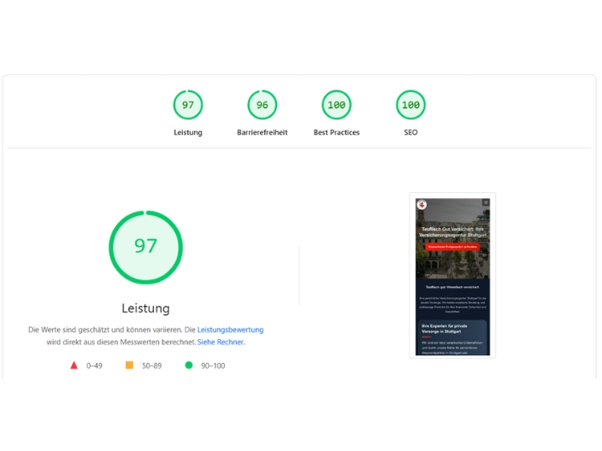The height and width of the screenshot is (451, 602).
Task: Open the Barrierefreiheit score gauge showing 96
Action: pyautogui.click(x=263, y=105)
